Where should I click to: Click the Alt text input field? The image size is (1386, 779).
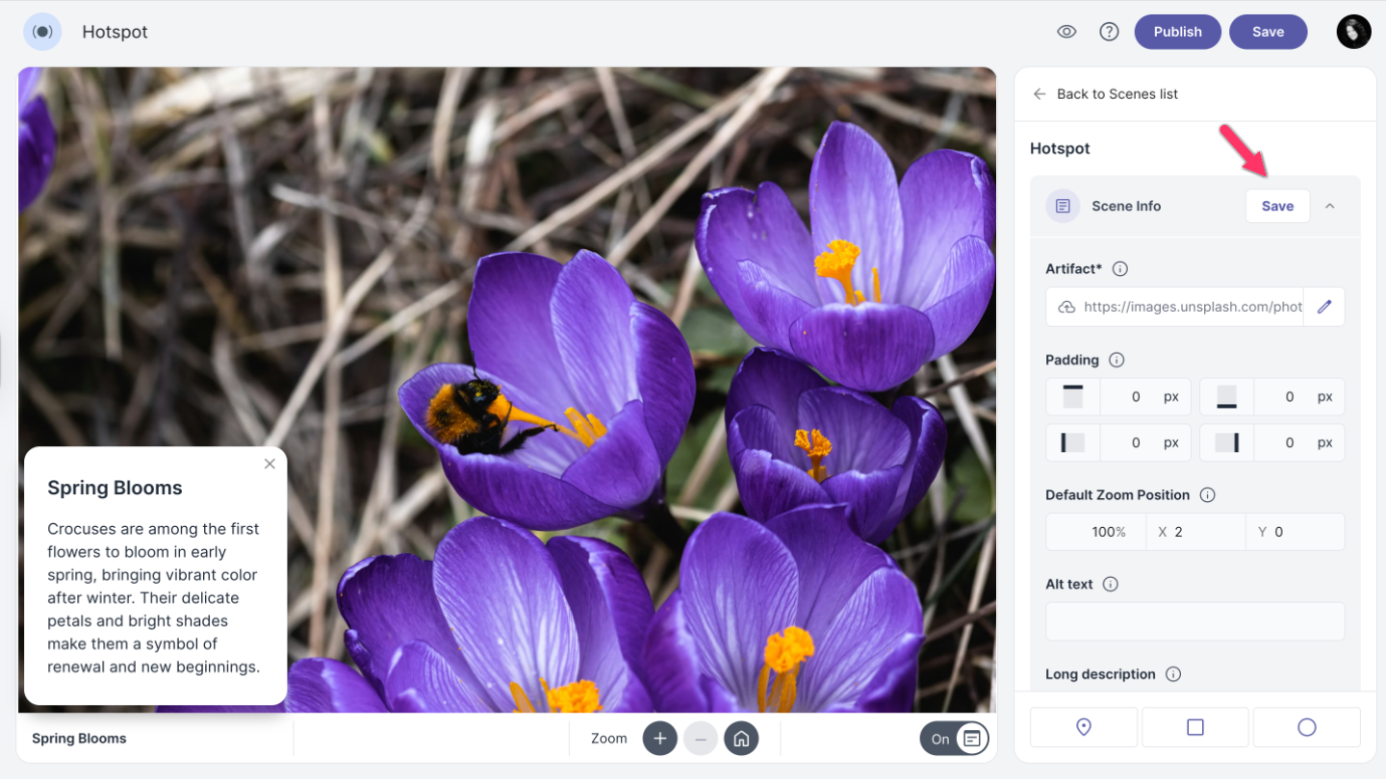(x=1194, y=621)
